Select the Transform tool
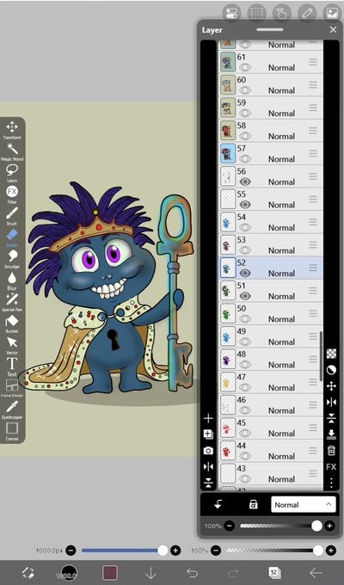Screen dimensions: 344x585 12,130
